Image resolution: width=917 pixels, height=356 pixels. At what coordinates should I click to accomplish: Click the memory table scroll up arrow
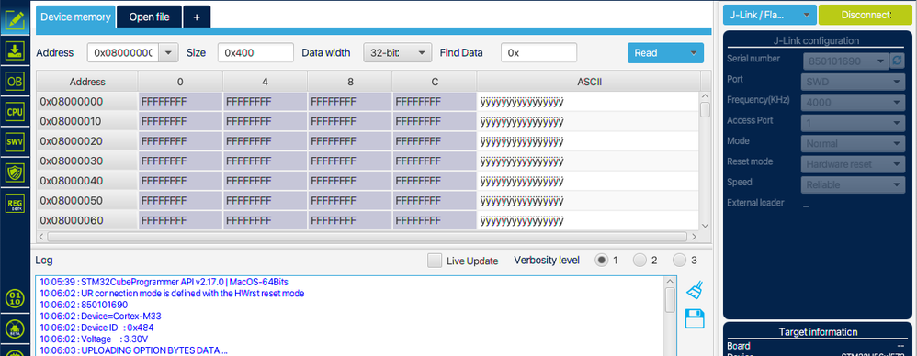pyautogui.click(x=706, y=96)
